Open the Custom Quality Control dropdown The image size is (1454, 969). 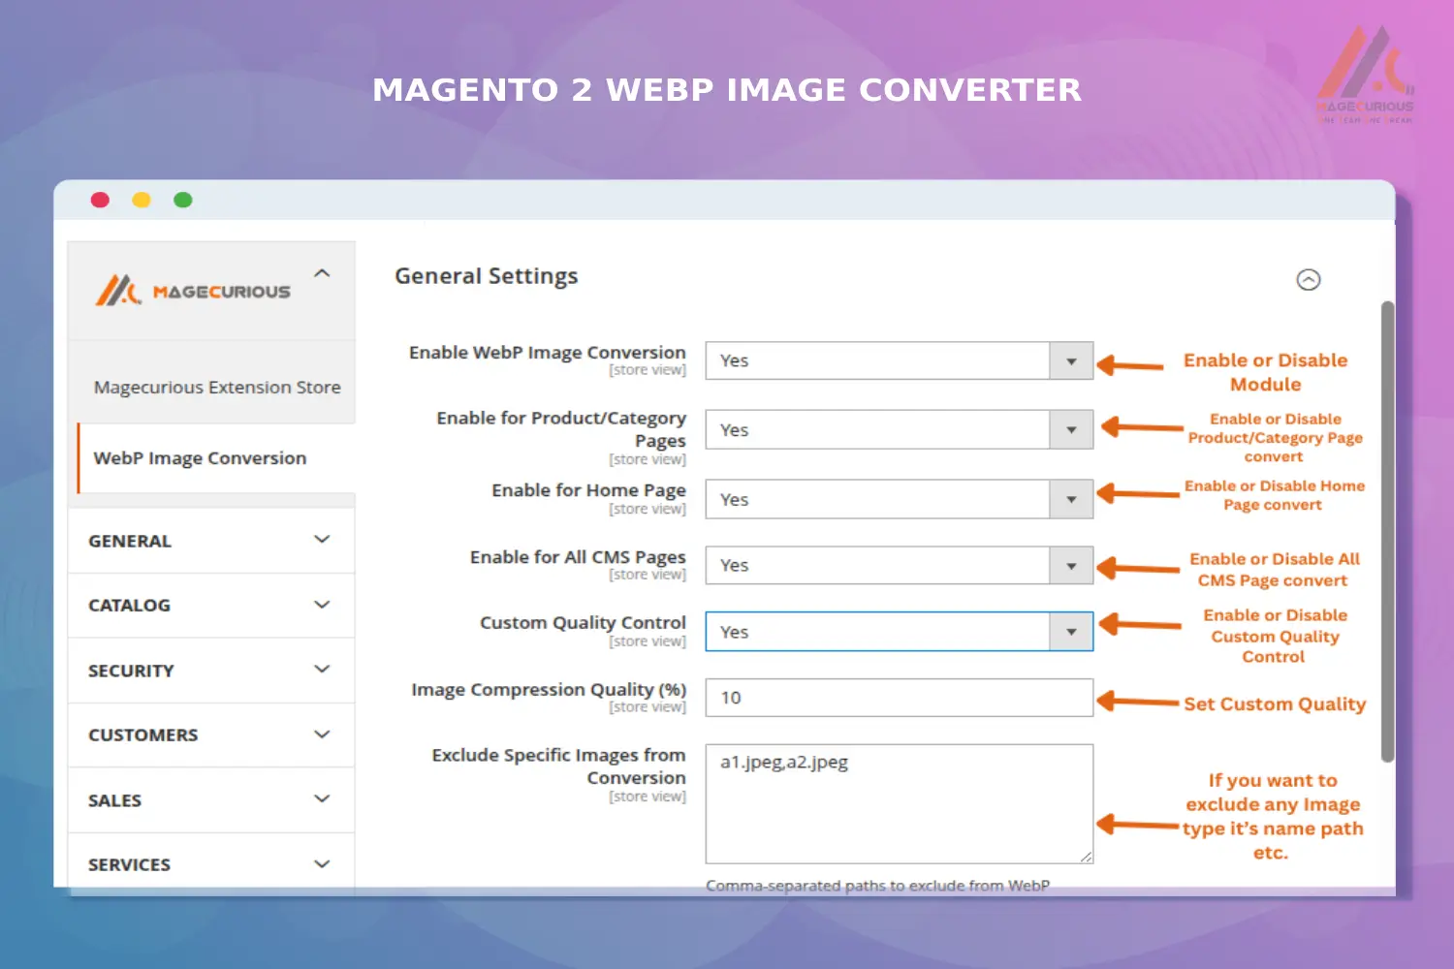pos(899,632)
